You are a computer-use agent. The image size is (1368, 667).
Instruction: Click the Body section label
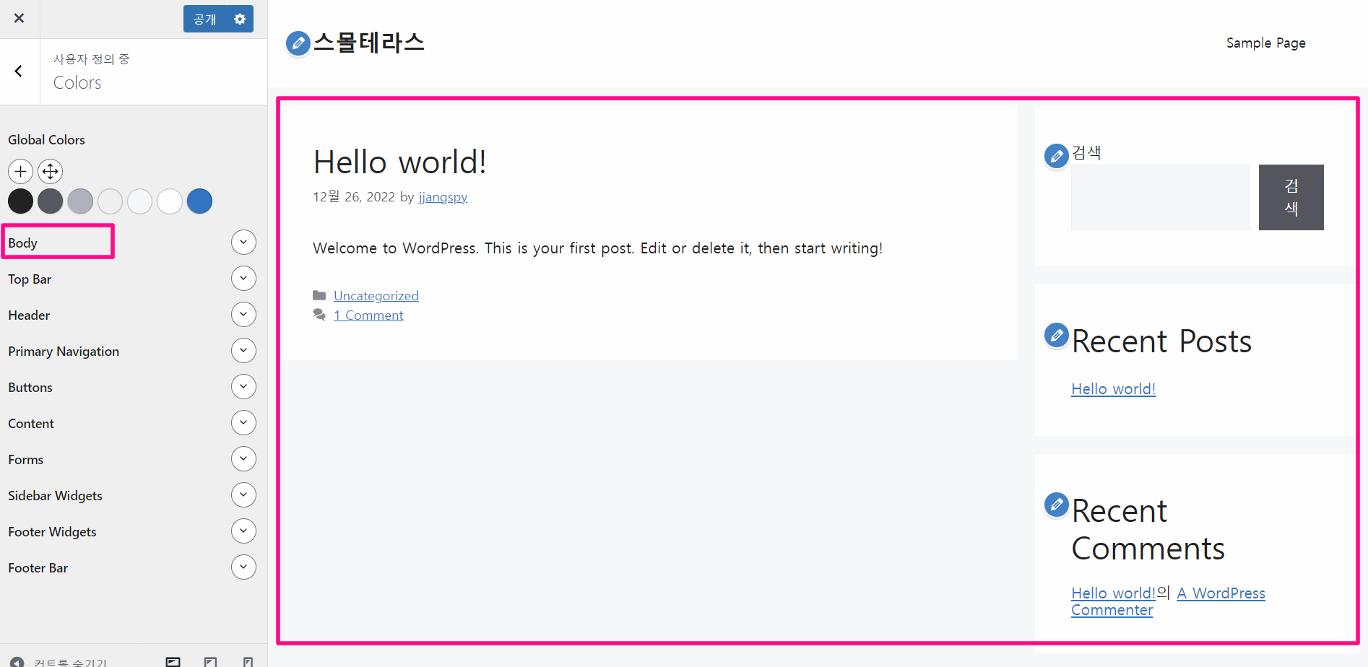pyautogui.click(x=22, y=243)
